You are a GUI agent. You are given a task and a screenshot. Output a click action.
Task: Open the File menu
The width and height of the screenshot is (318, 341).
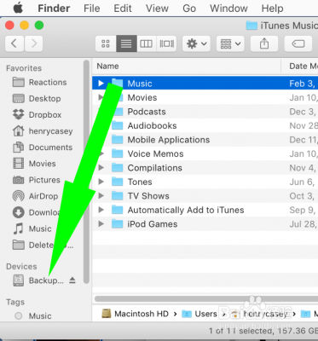(92, 9)
